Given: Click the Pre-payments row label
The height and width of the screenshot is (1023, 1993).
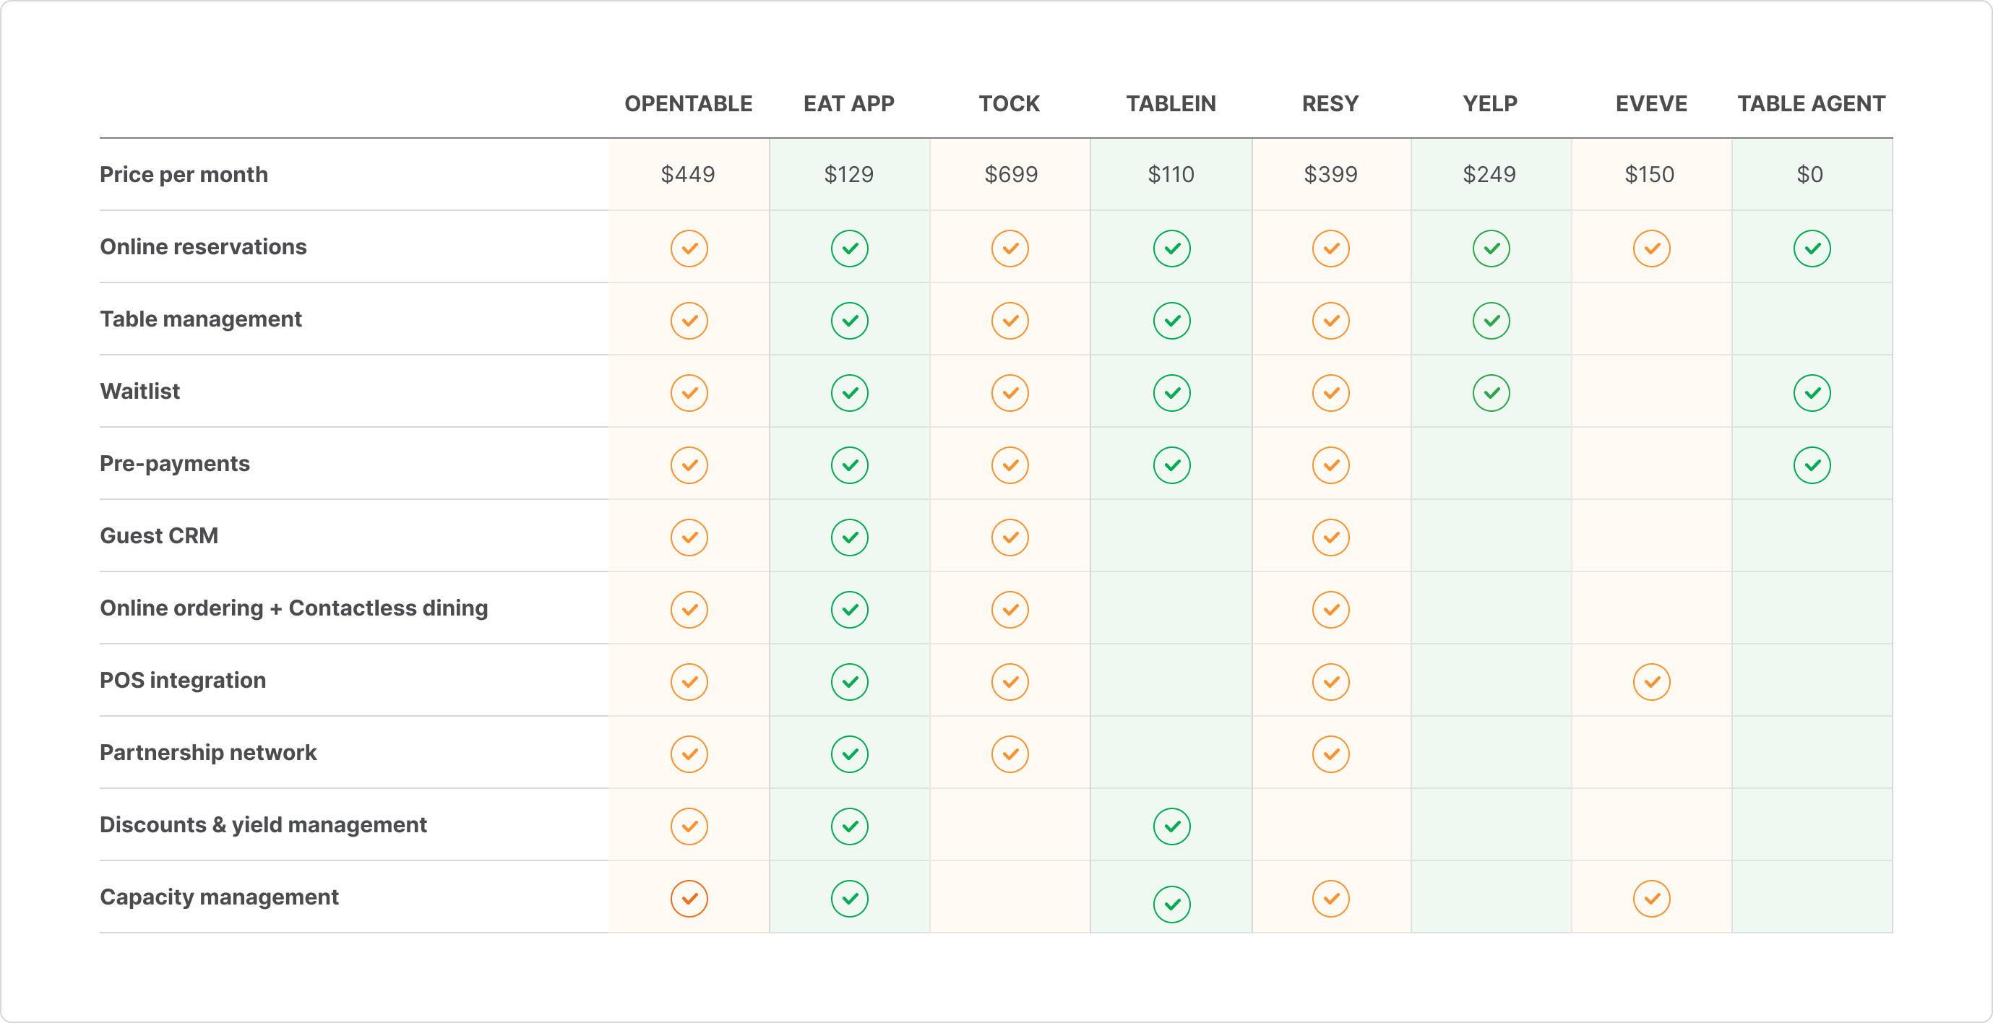Looking at the screenshot, I should coord(174,464).
